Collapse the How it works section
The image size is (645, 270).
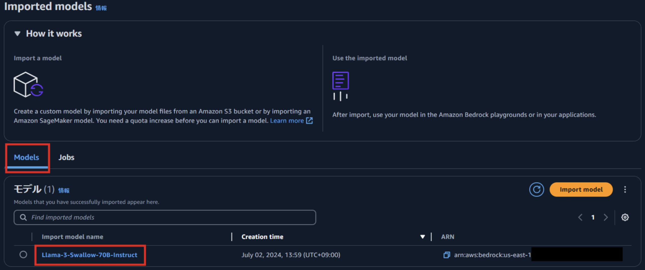[17, 33]
